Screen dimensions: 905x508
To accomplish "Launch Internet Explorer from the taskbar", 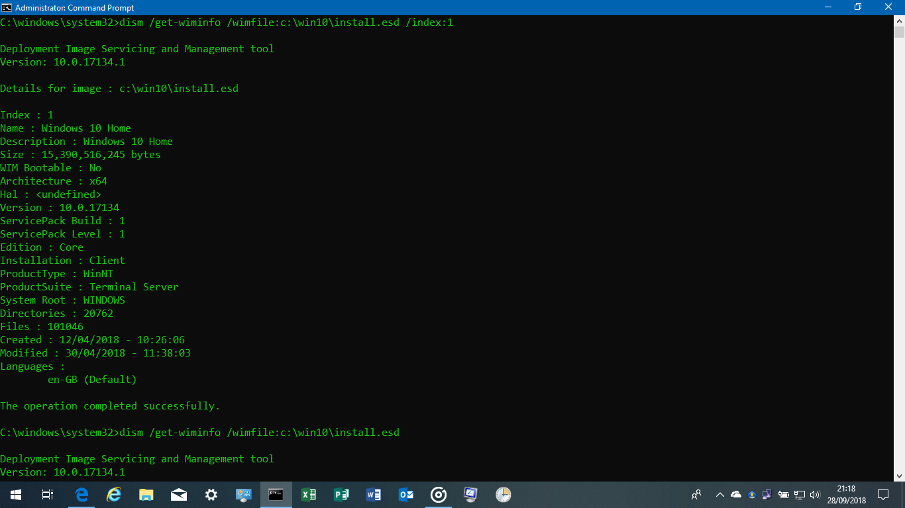I will click(114, 495).
